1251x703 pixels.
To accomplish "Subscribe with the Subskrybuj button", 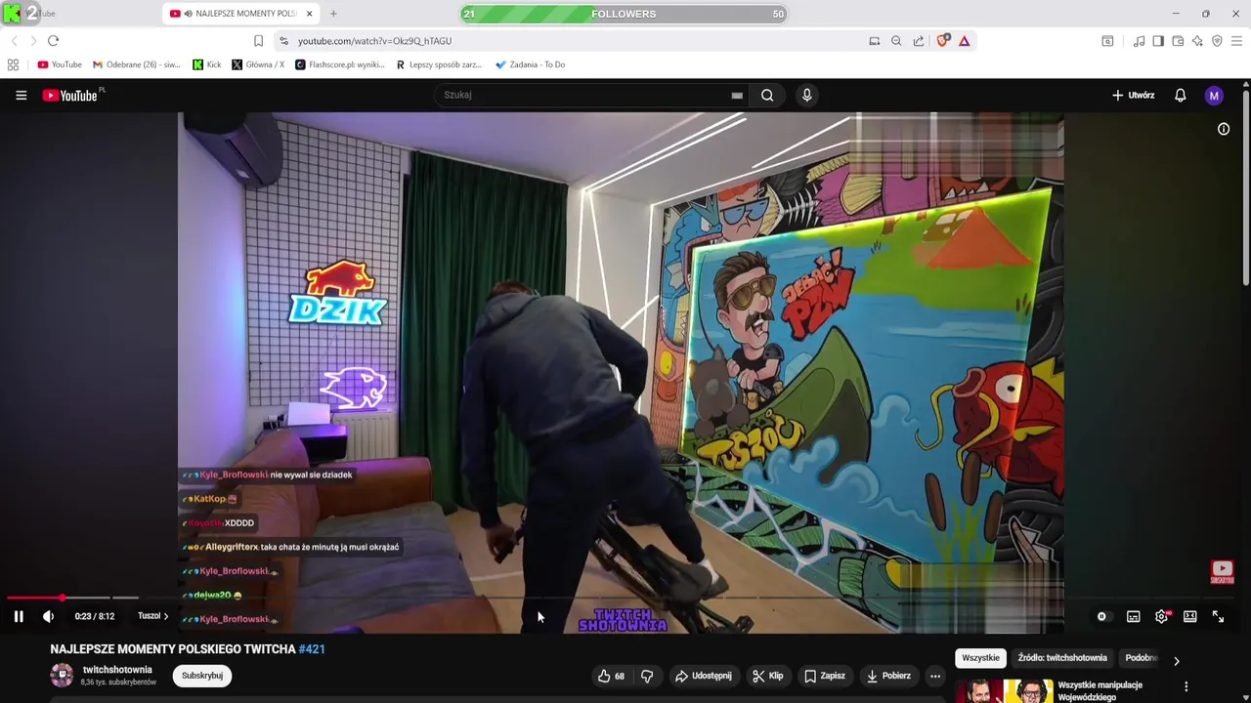I will pos(202,676).
